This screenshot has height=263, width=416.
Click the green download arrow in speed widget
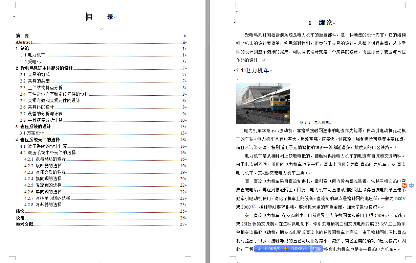259,249
